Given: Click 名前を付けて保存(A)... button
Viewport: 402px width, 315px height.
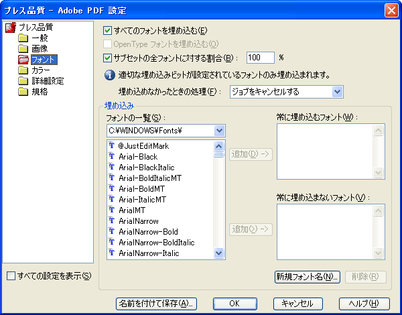Looking at the screenshot, I should click(156, 304).
